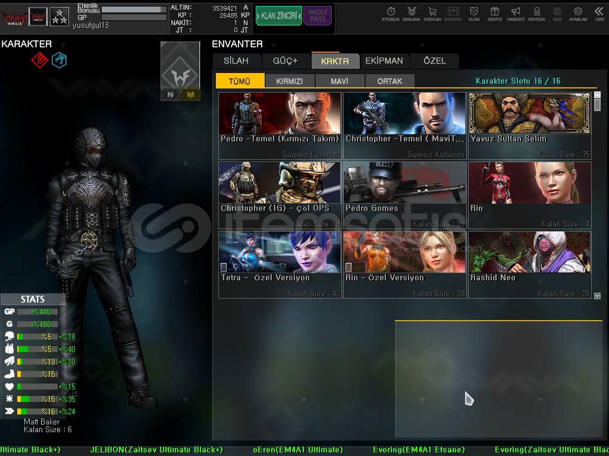Toggle the N button under the emblem
The width and height of the screenshot is (609, 456).
pos(171,94)
